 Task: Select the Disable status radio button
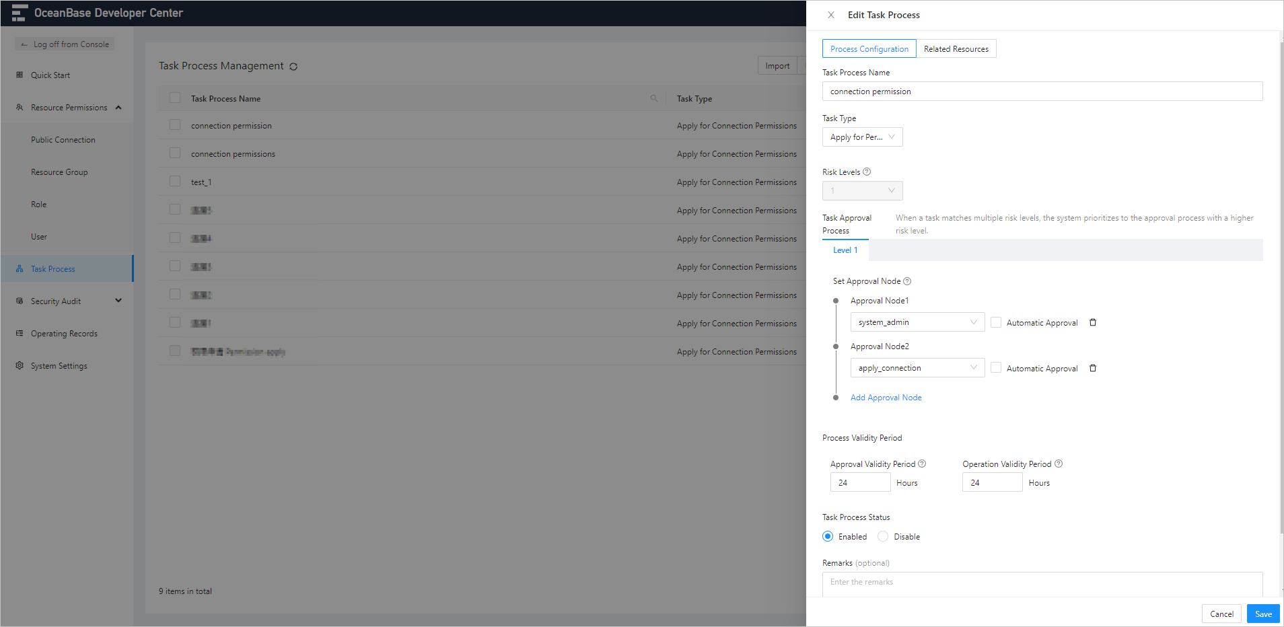tap(883, 536)
